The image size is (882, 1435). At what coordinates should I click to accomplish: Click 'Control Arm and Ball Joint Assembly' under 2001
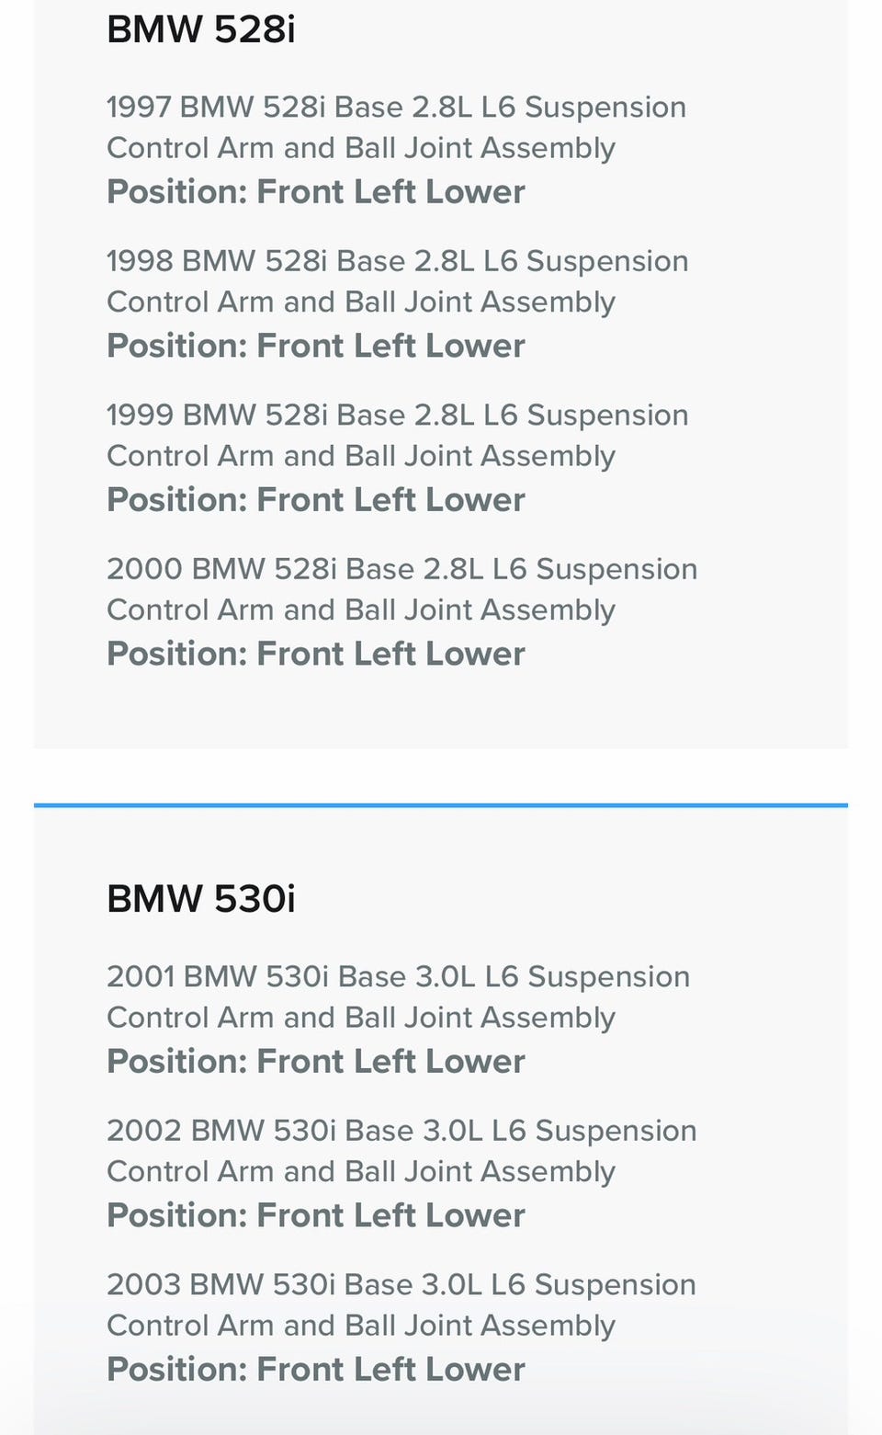coord(360,1018)
